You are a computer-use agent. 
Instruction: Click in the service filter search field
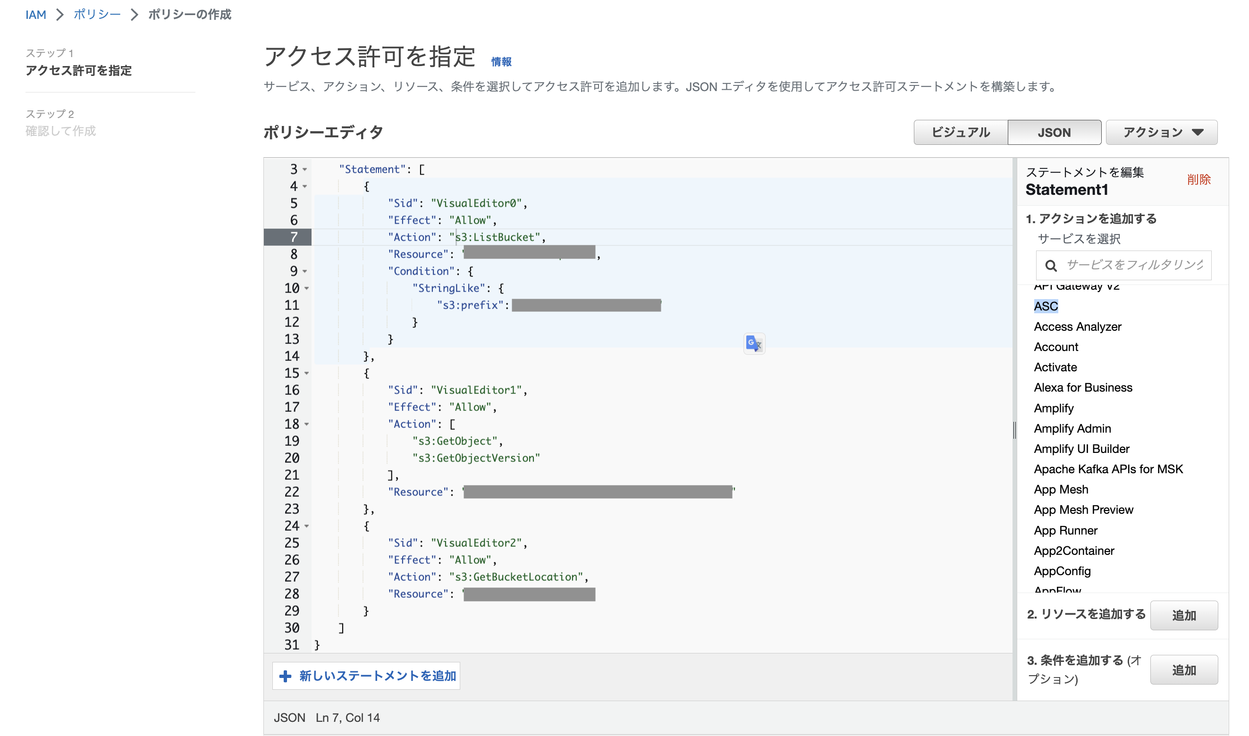(1133, 265)
